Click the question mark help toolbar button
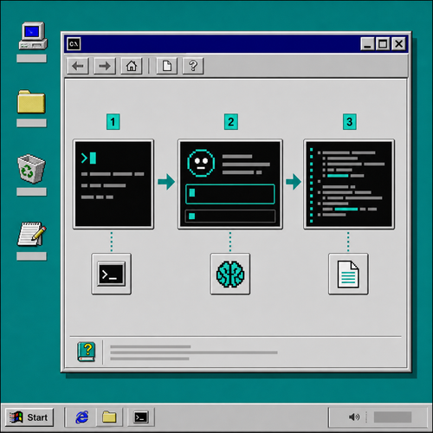This screenshot has height=433, width=433. point(193,66)
